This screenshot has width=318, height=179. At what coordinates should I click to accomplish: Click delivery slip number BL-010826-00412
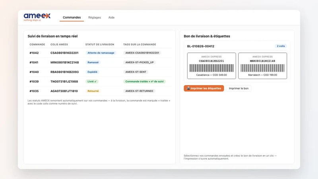[x=201, y=46]
